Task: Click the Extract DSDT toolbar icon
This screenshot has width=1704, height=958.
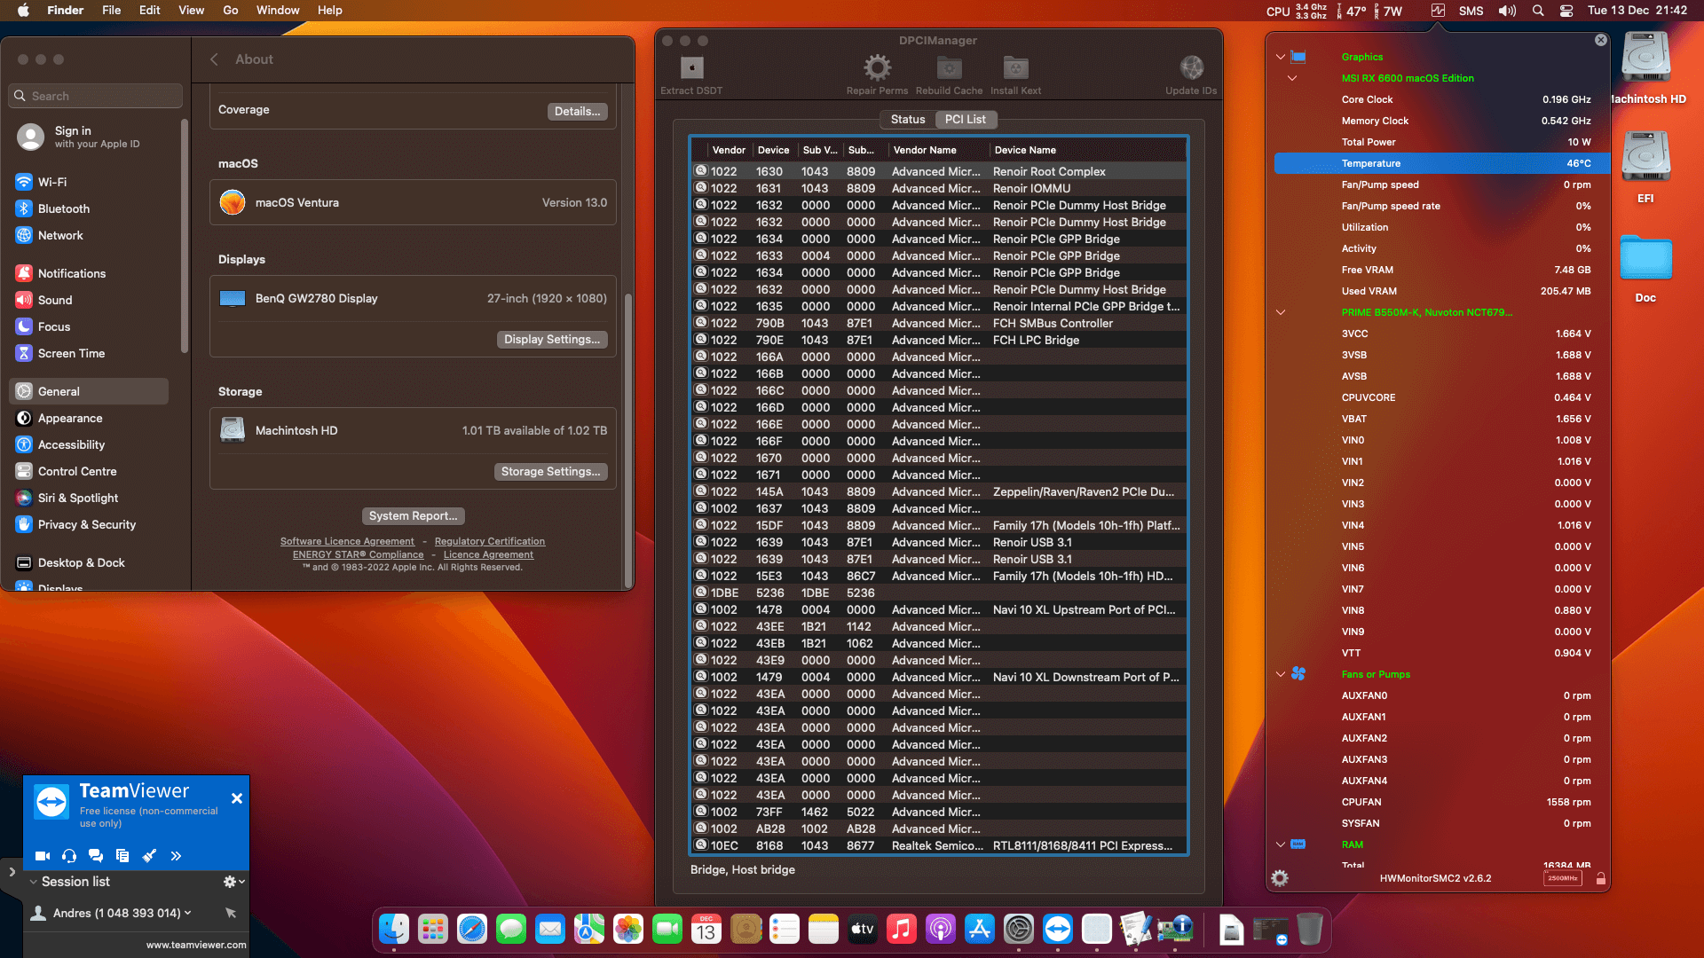Action: click(690, 67)
